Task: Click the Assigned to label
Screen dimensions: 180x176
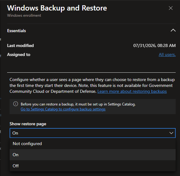Action: [x=19, y=54]
